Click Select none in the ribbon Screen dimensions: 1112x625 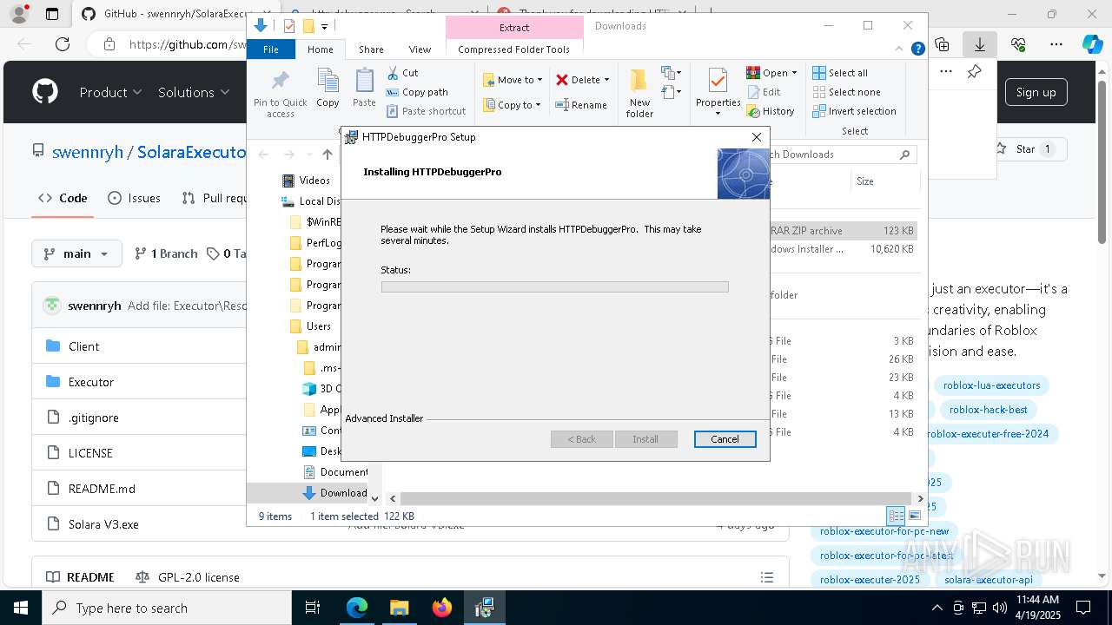point(846,92)
